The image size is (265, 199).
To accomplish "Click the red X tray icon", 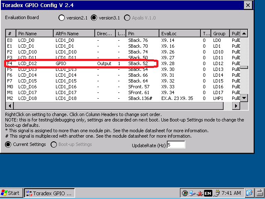I will pos(200,194).
